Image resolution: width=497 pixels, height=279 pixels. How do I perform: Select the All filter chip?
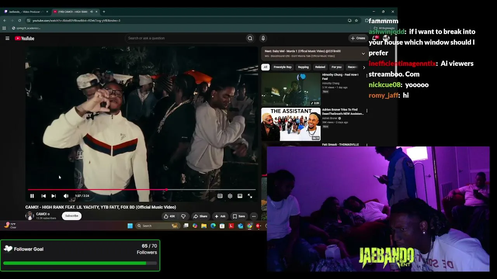266,67
